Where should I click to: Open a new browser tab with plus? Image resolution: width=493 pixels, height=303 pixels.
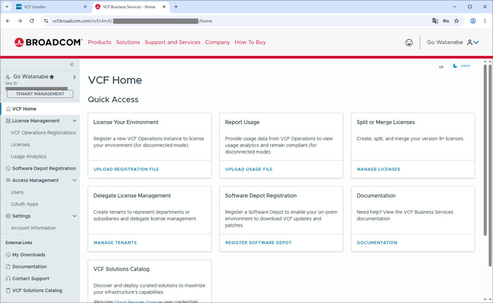pos(176,7)
